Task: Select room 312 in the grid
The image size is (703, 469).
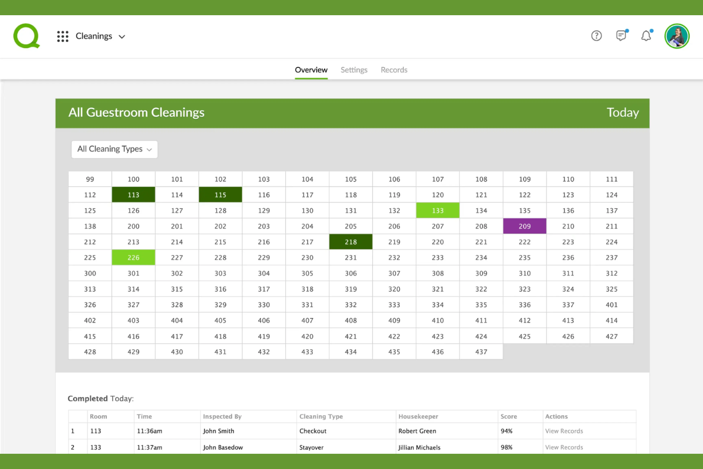Action: tap(612, 273)
